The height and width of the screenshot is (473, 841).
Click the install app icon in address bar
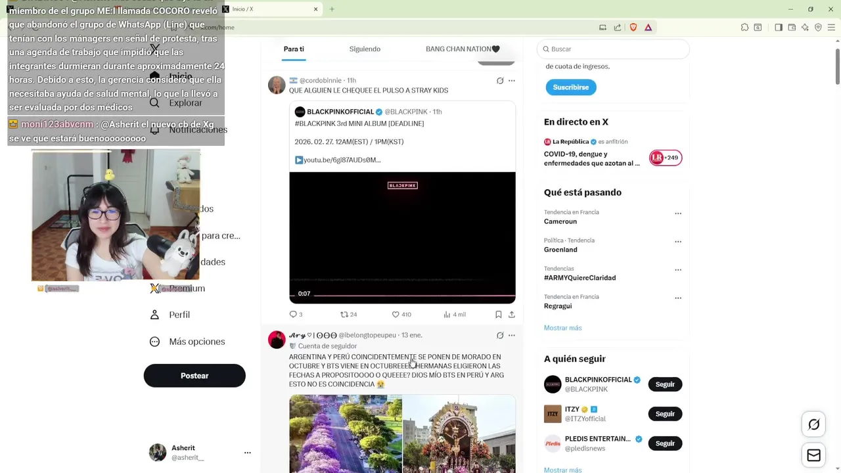click(x=602, y=27)
